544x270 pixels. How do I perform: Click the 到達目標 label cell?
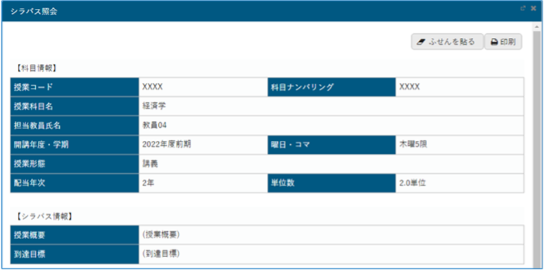tap(74, 254)
